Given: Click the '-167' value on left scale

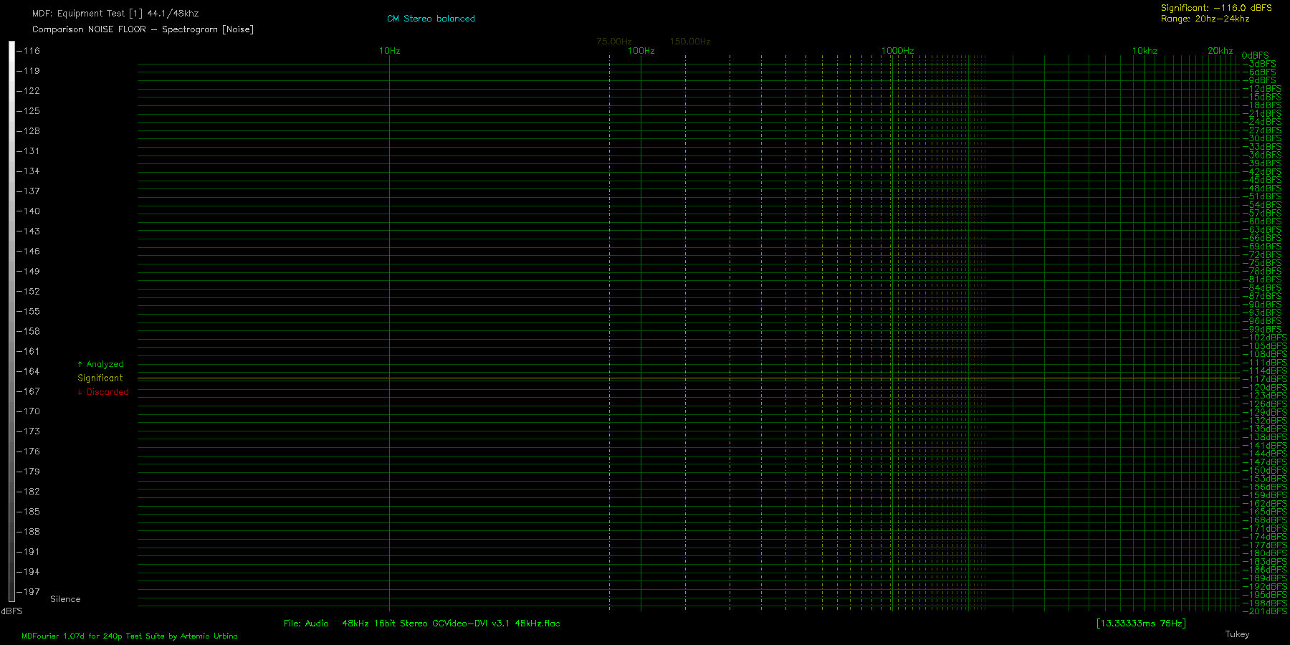Looking at the screenshot, I should [29, 391].
